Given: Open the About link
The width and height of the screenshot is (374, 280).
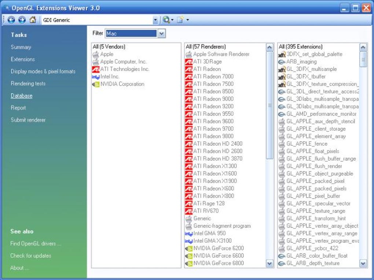Looking at the screenshot, I should coord(19,268).
